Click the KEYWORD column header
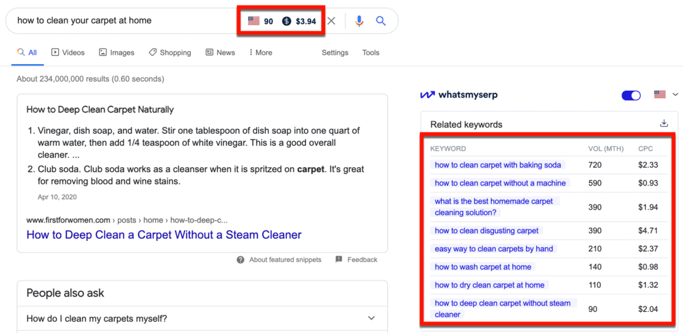 tap(448, 149)
